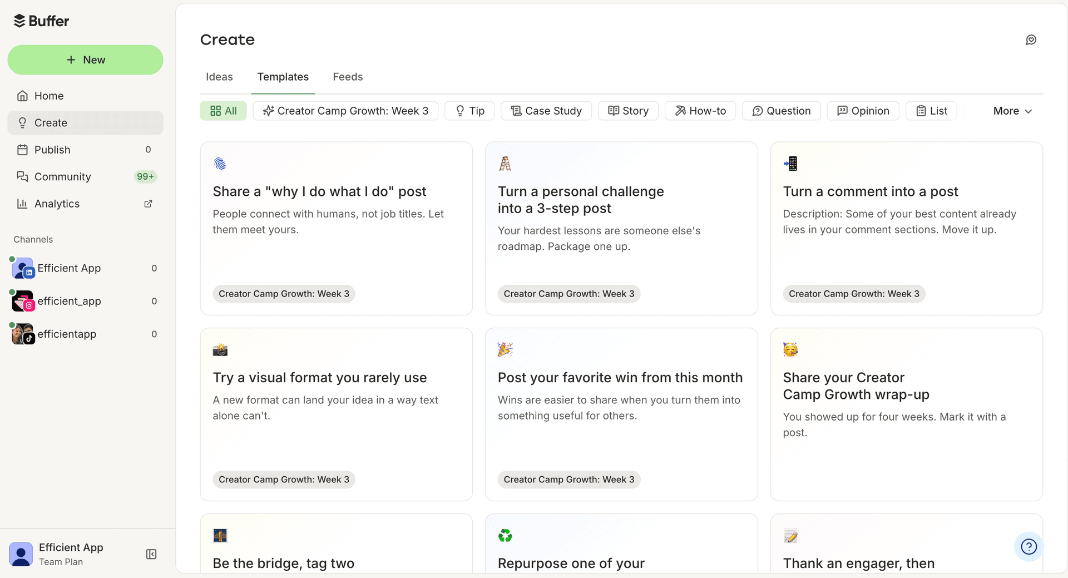Open 'Thank an engager, then' template

pos(907,544)
